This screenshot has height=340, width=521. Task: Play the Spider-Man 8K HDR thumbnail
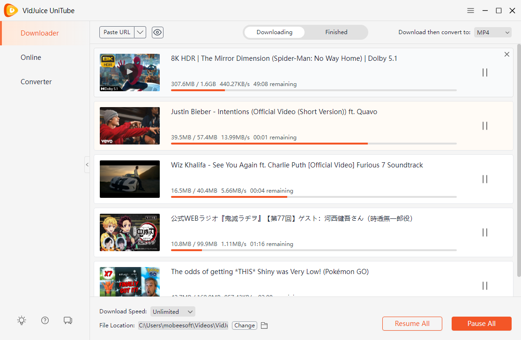tap(130, 72)
